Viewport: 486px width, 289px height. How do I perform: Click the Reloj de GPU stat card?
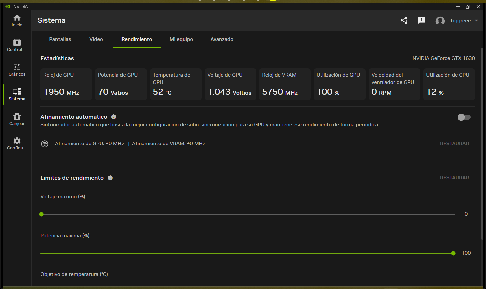tap(66, 84)
